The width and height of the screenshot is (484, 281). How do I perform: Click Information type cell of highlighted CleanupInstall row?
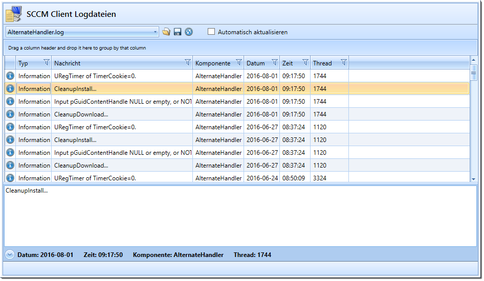click(34, 89)
